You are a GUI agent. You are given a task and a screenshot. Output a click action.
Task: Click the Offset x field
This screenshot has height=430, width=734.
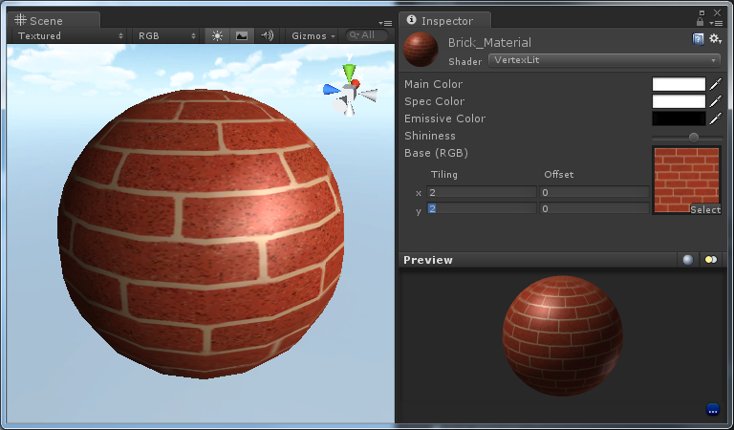click(x=594, y=192)
